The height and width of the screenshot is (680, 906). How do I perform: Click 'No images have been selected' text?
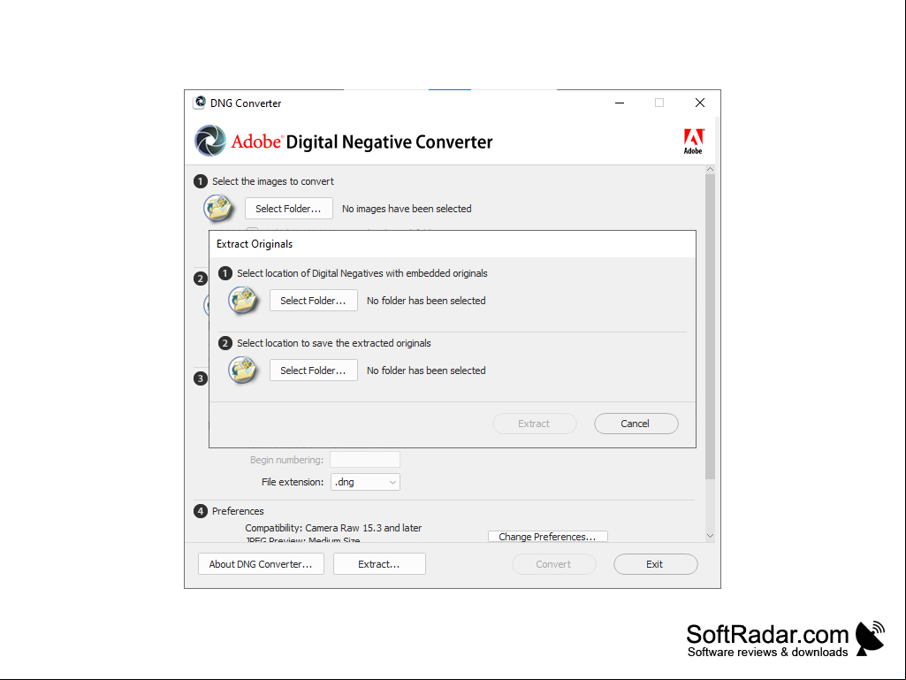click(407, 209)
